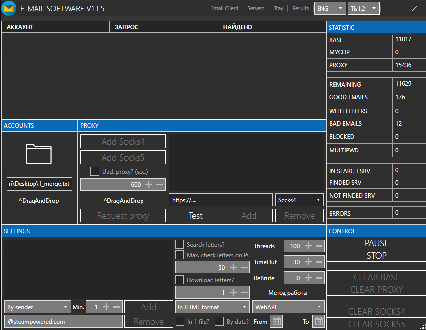426x330 pixels.
Task: Click the @steampowered.com filter field
Action: 64,321
